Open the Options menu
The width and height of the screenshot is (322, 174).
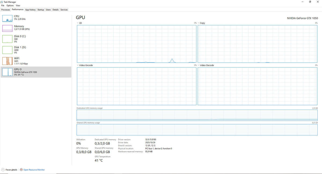tap(10, 6)
